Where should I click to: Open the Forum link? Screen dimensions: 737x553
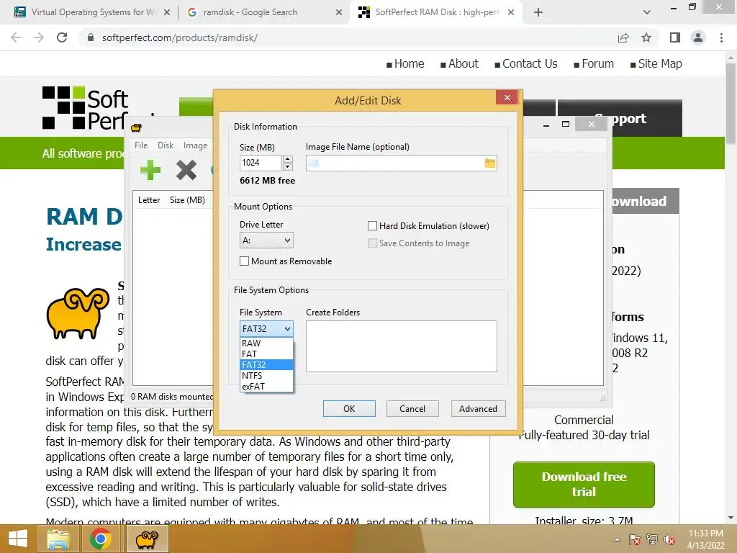[597, 63]
